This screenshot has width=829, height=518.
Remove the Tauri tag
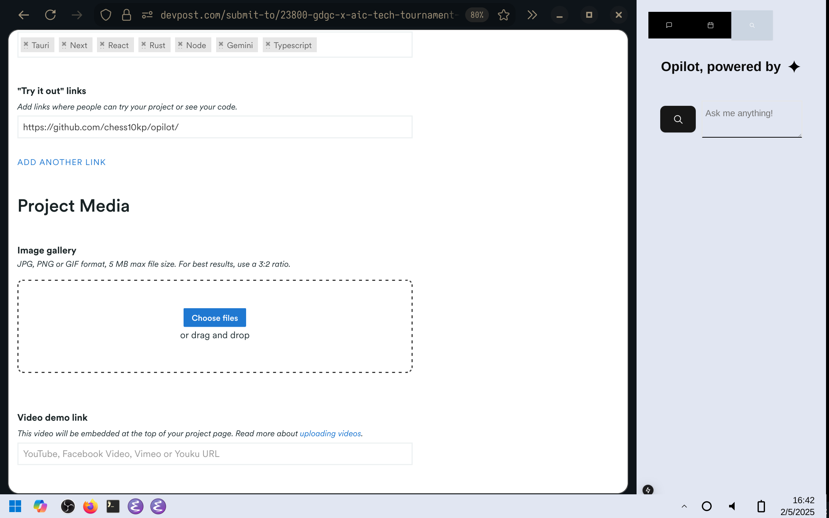(26, 45)
